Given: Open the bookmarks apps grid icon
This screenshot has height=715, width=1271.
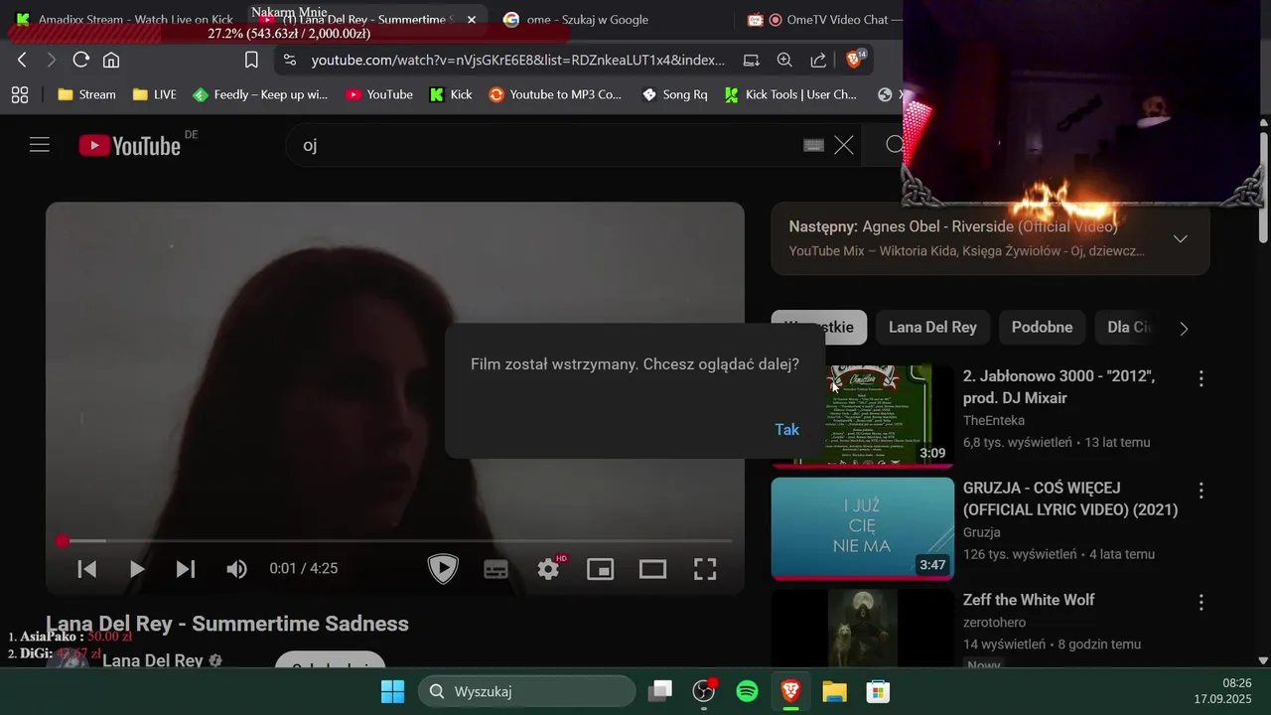Looking at the screenshot, I should tap(19, 94).
